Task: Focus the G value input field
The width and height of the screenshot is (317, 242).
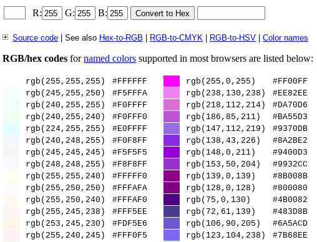Action: [85, 13]
